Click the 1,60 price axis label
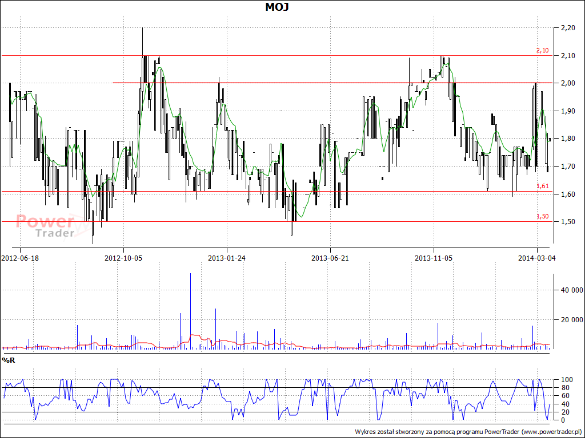 point(567,194)
